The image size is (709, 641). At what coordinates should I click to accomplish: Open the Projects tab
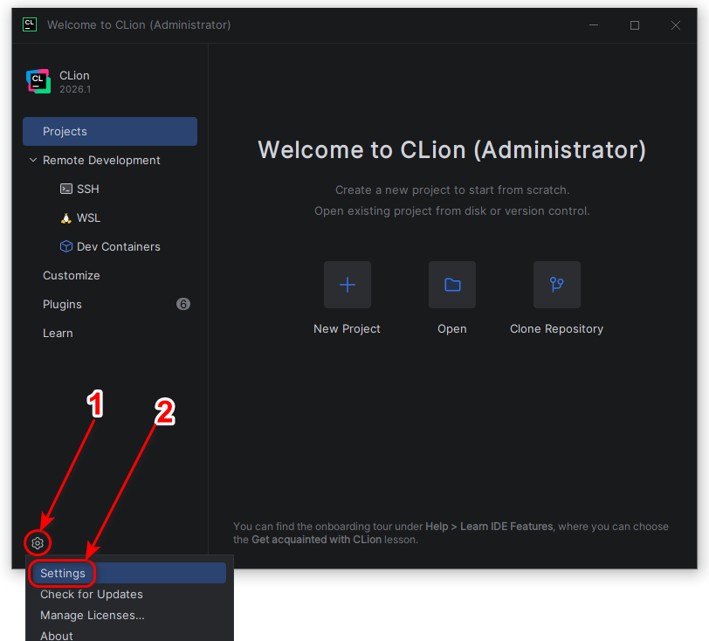click(x=110, y=131)
